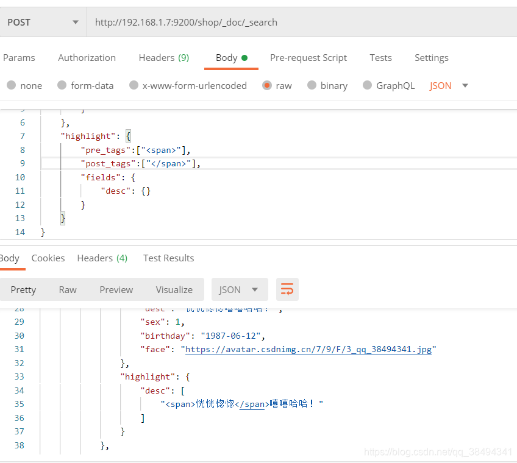Select the form-data radio option
Viewport: 517px width, 463px height.
(x=62, y=85)
